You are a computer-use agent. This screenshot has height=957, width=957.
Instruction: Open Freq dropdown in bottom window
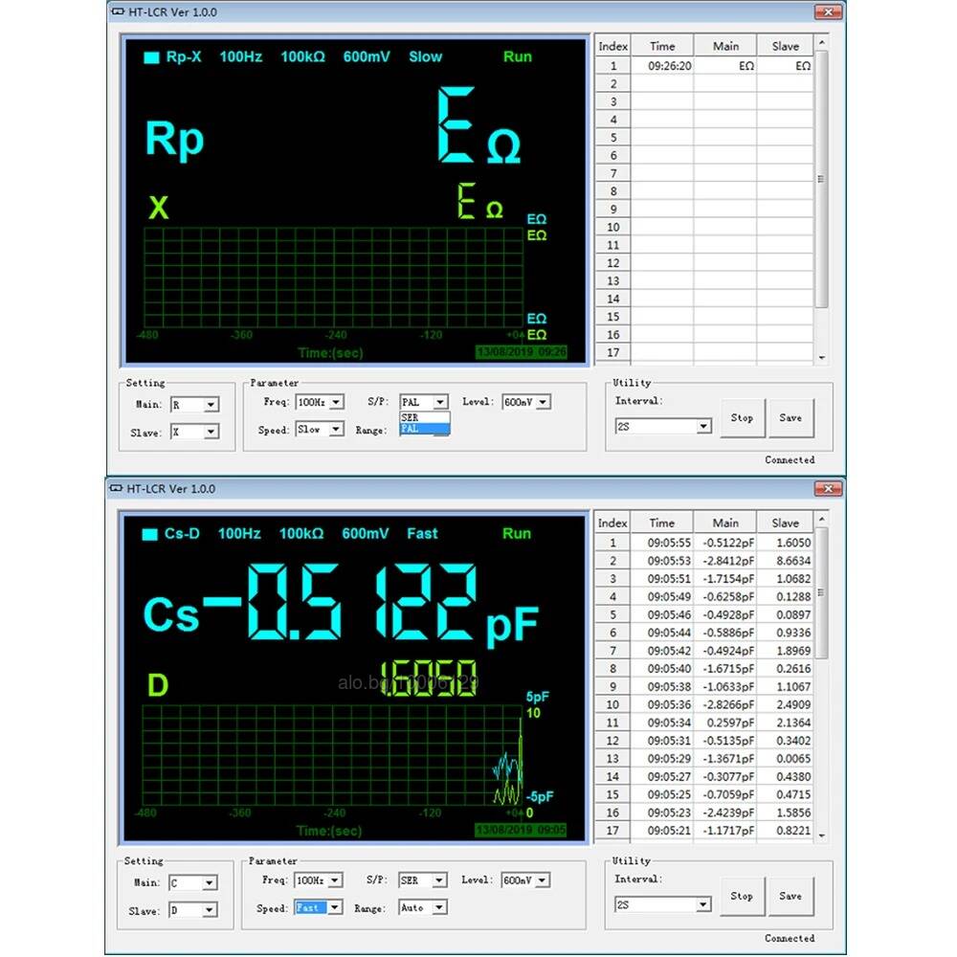(319, 880)
